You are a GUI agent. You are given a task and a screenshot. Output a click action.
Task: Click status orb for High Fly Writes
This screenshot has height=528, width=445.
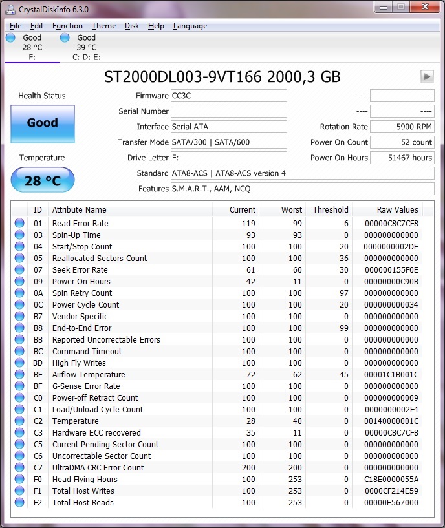[19, 363]
